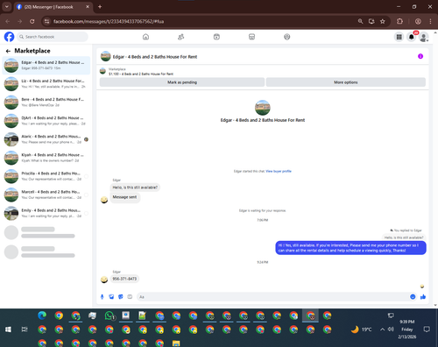Click More options button

click(x=346, y=82)
